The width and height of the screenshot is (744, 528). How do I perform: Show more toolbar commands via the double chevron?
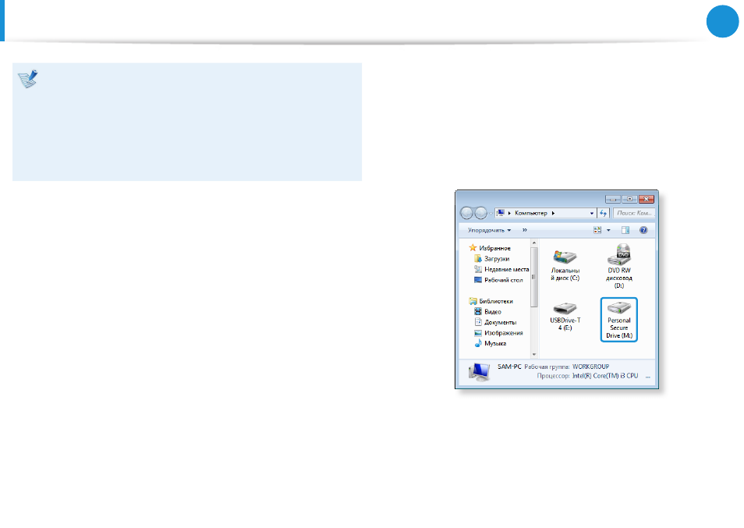point(524,230)
